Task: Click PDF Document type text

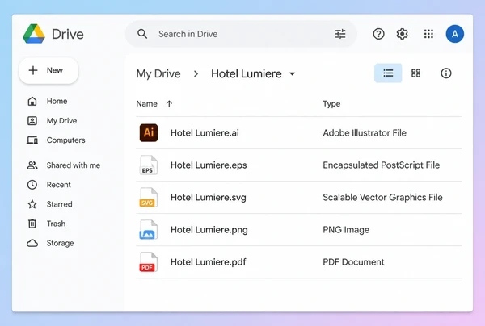Action: point(353,262)
